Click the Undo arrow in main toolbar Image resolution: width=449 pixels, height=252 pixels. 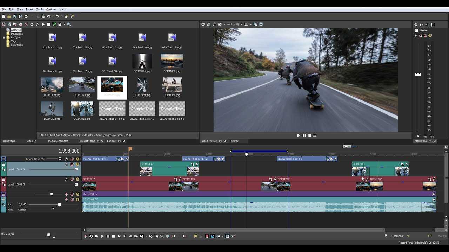48,16
